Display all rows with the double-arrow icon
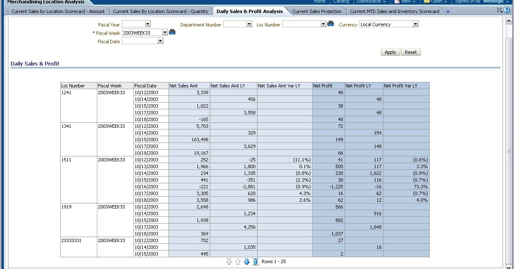This screenshot has width=514, height=269. click(x=256, y=261)
